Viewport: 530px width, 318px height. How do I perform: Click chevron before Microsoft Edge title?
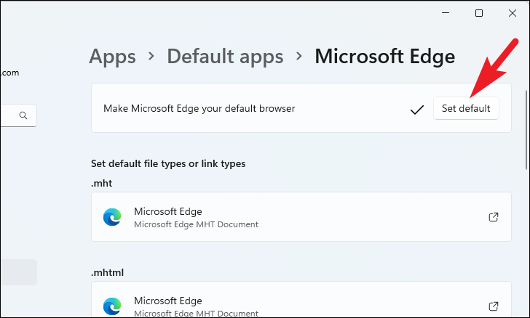298,56
